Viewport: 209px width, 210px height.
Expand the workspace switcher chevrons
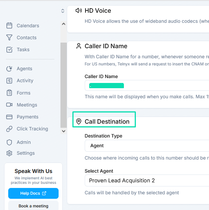(63, 11)
